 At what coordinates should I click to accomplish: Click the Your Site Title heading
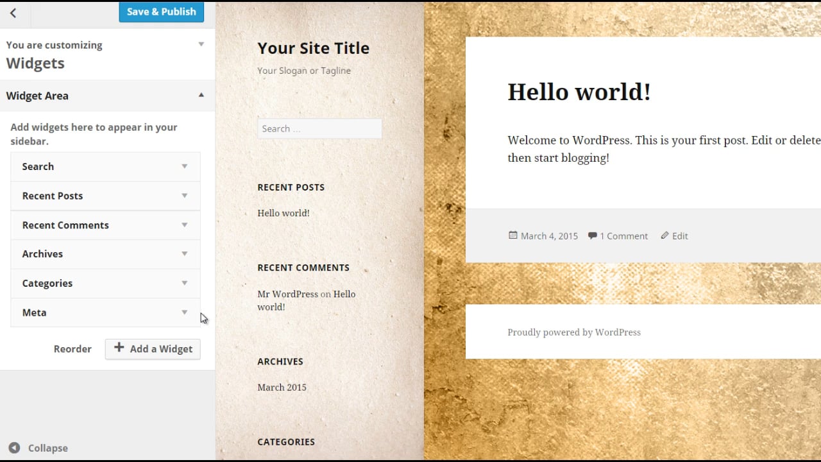click(313, 48)
